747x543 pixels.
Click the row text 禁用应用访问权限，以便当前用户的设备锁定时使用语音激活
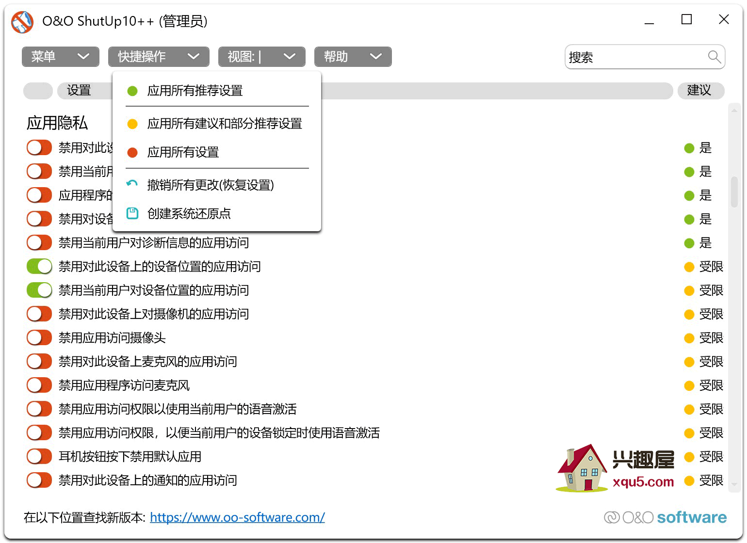click(x=219, y=433)
